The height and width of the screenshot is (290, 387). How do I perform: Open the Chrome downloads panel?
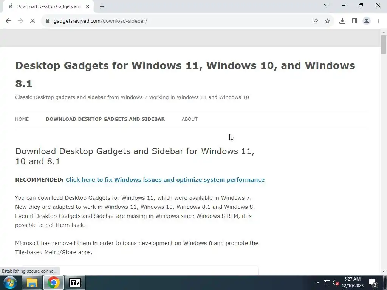[342, 21]
